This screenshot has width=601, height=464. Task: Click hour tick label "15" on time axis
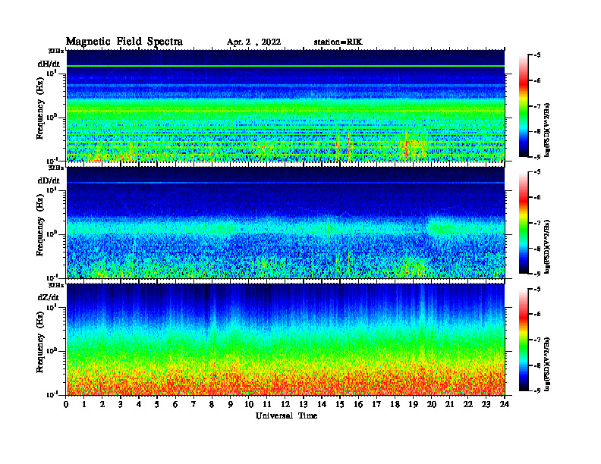[x=340, y=404]
